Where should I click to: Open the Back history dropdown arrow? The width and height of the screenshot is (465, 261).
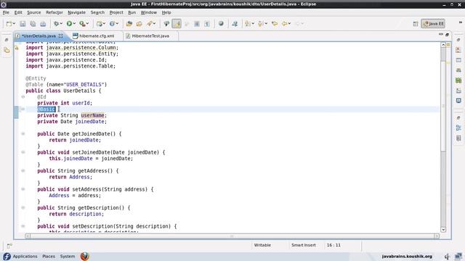coord(289,24)
